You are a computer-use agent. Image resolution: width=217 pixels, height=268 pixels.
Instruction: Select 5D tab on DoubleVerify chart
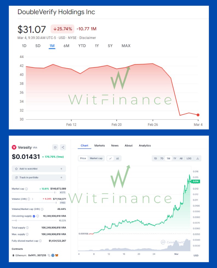tap(38, 46)
